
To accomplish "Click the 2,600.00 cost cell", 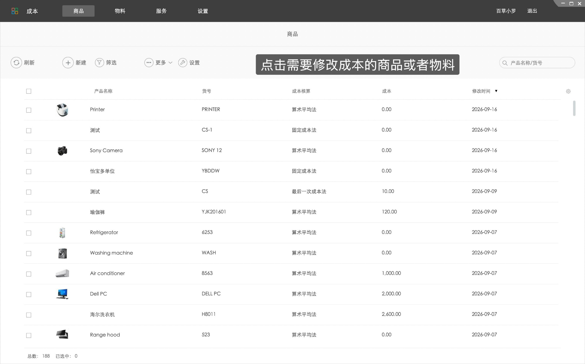I will click(391, 314).
